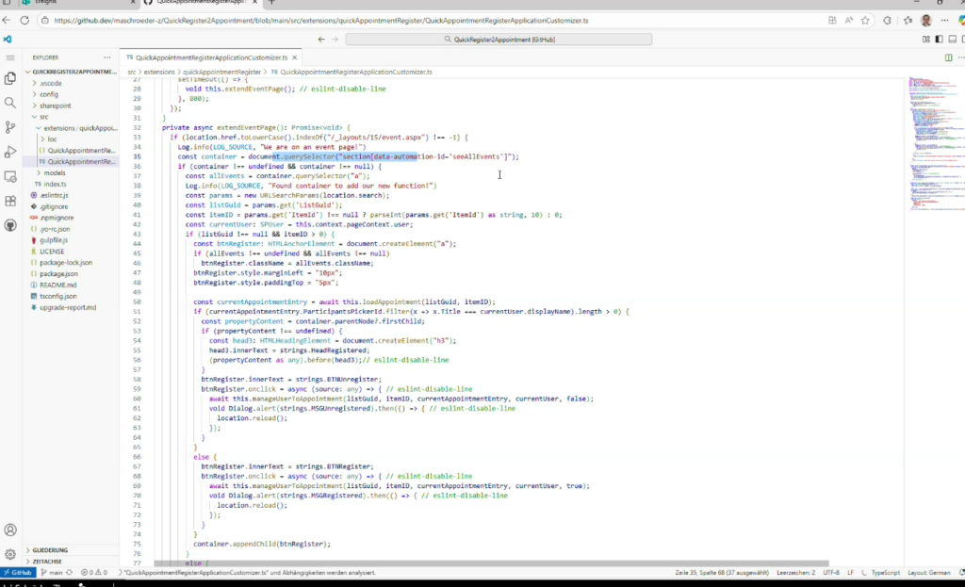Open the Remote Explorer view
The image size is (965, 587).
pos(10,176)
